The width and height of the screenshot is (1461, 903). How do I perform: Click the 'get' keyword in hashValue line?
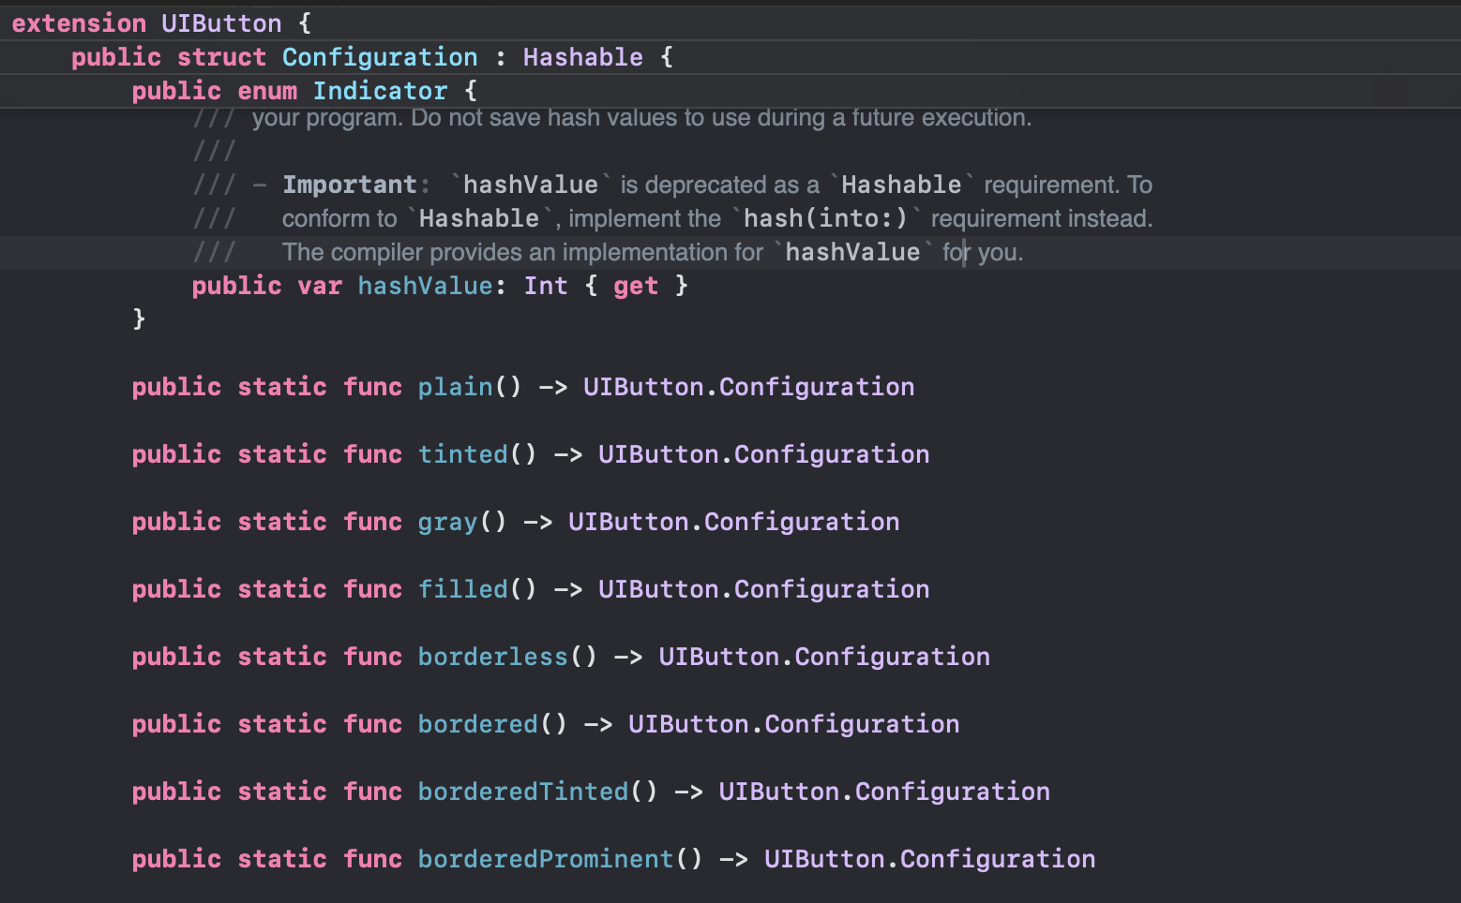[636, 286]
